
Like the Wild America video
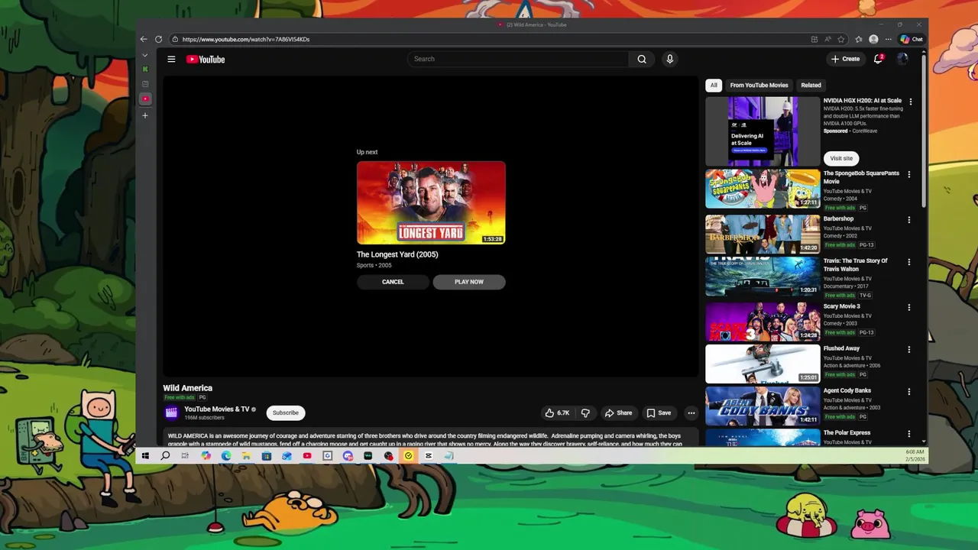pos(556,412)
